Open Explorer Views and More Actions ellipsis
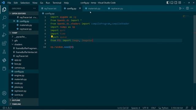 34,8
